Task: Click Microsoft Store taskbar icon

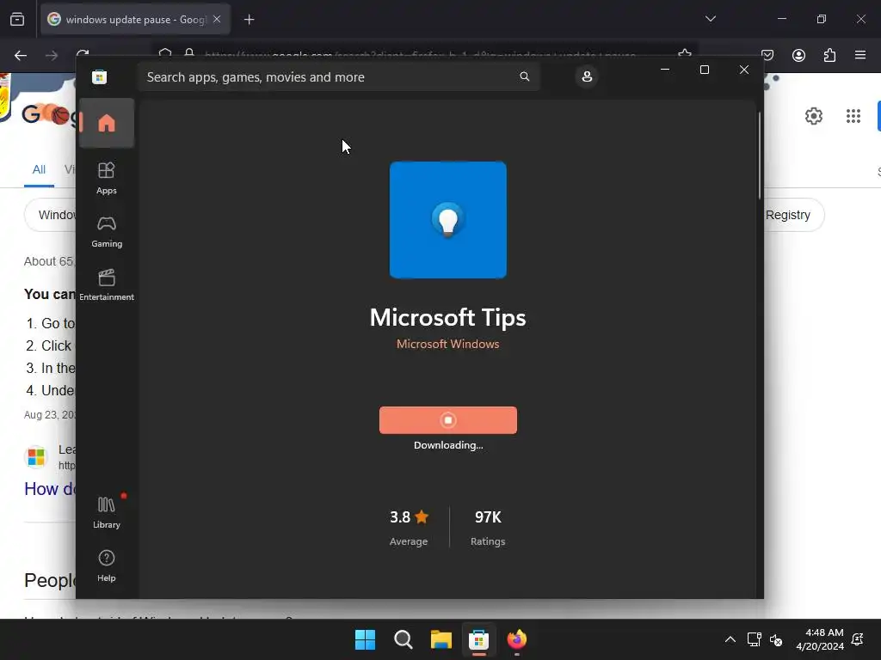Action: point(478,639)
